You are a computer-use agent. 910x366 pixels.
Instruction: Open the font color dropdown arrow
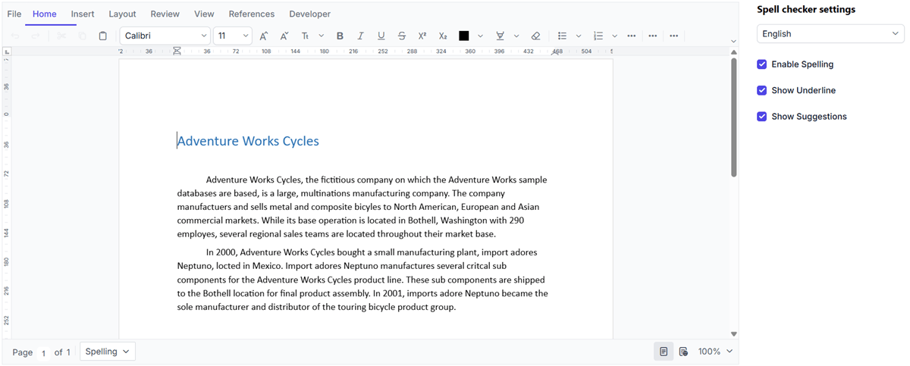point(480,36)
